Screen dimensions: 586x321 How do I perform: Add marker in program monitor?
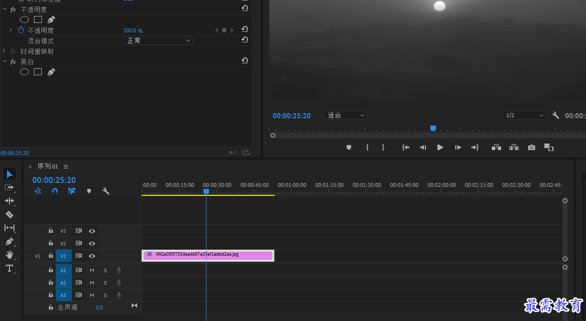point(349,148)
